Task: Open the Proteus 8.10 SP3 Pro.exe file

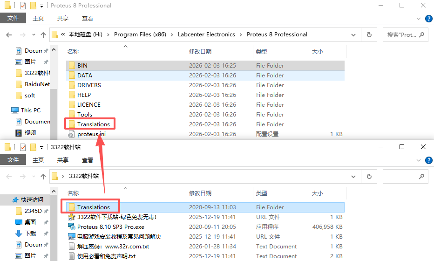Action: 111,227
